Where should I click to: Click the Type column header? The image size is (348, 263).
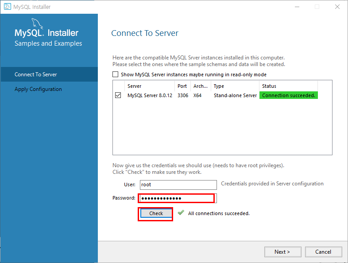click(x=235, y=86)
